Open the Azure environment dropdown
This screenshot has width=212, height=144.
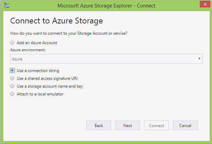pyautogui.click(x=106, y=59)
